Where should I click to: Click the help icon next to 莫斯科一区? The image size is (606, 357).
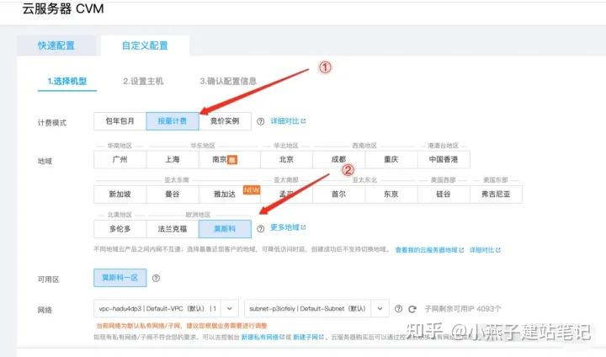[156, 278]
